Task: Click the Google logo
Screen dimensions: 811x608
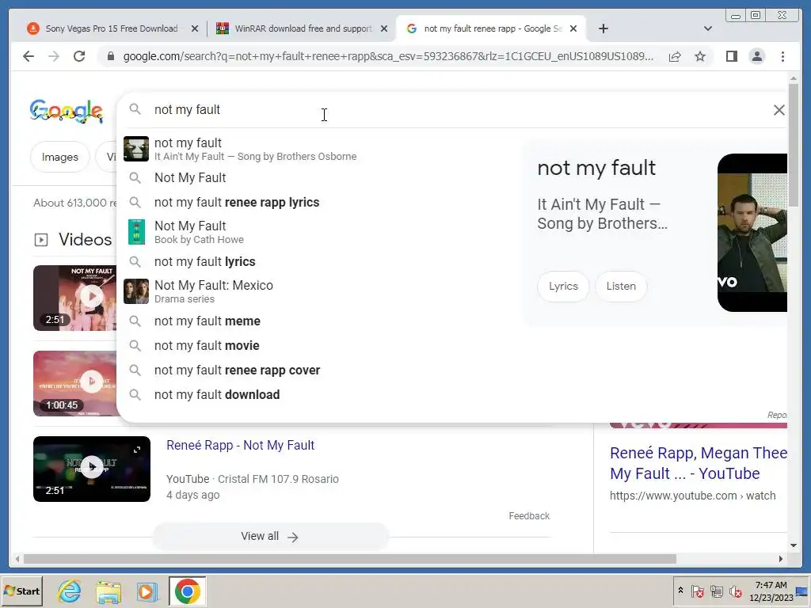Action: (67, 111)
